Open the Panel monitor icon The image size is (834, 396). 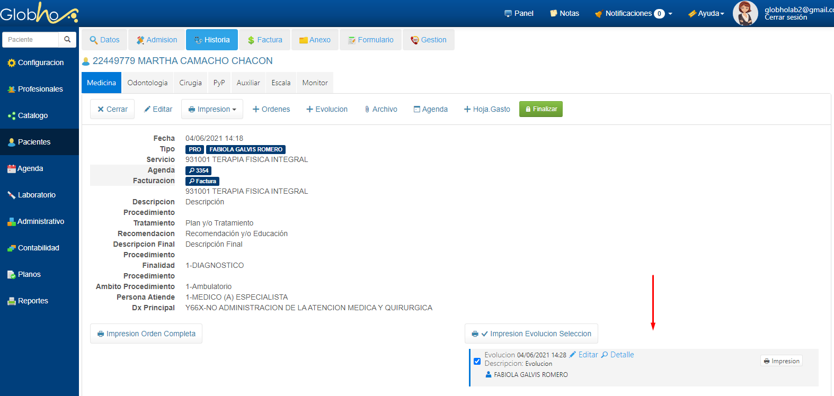point(508,13)
